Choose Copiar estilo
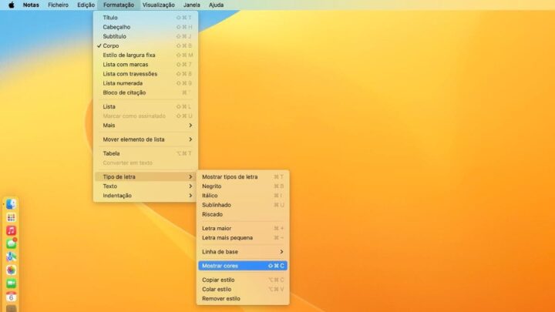 pyautogui.click(x=243, y=280)
